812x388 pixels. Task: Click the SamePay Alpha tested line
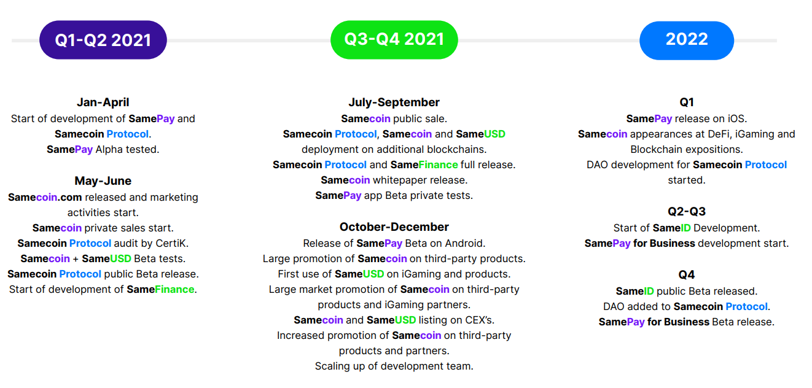coord(103,149)
